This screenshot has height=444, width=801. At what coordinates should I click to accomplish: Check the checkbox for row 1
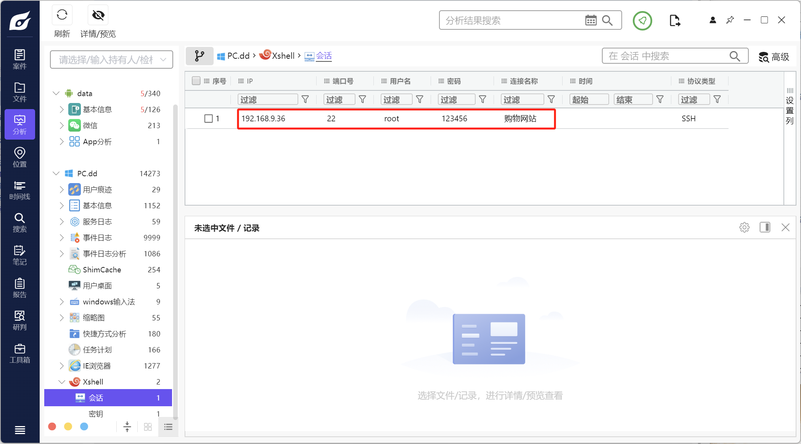point(209,119)
